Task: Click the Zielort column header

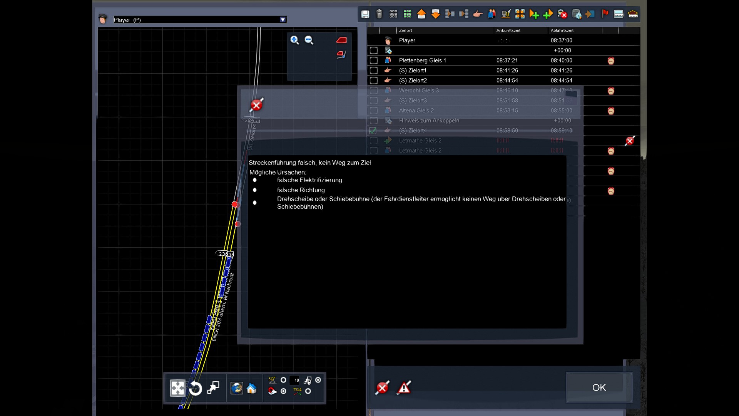Action: [x=406, y=30]
